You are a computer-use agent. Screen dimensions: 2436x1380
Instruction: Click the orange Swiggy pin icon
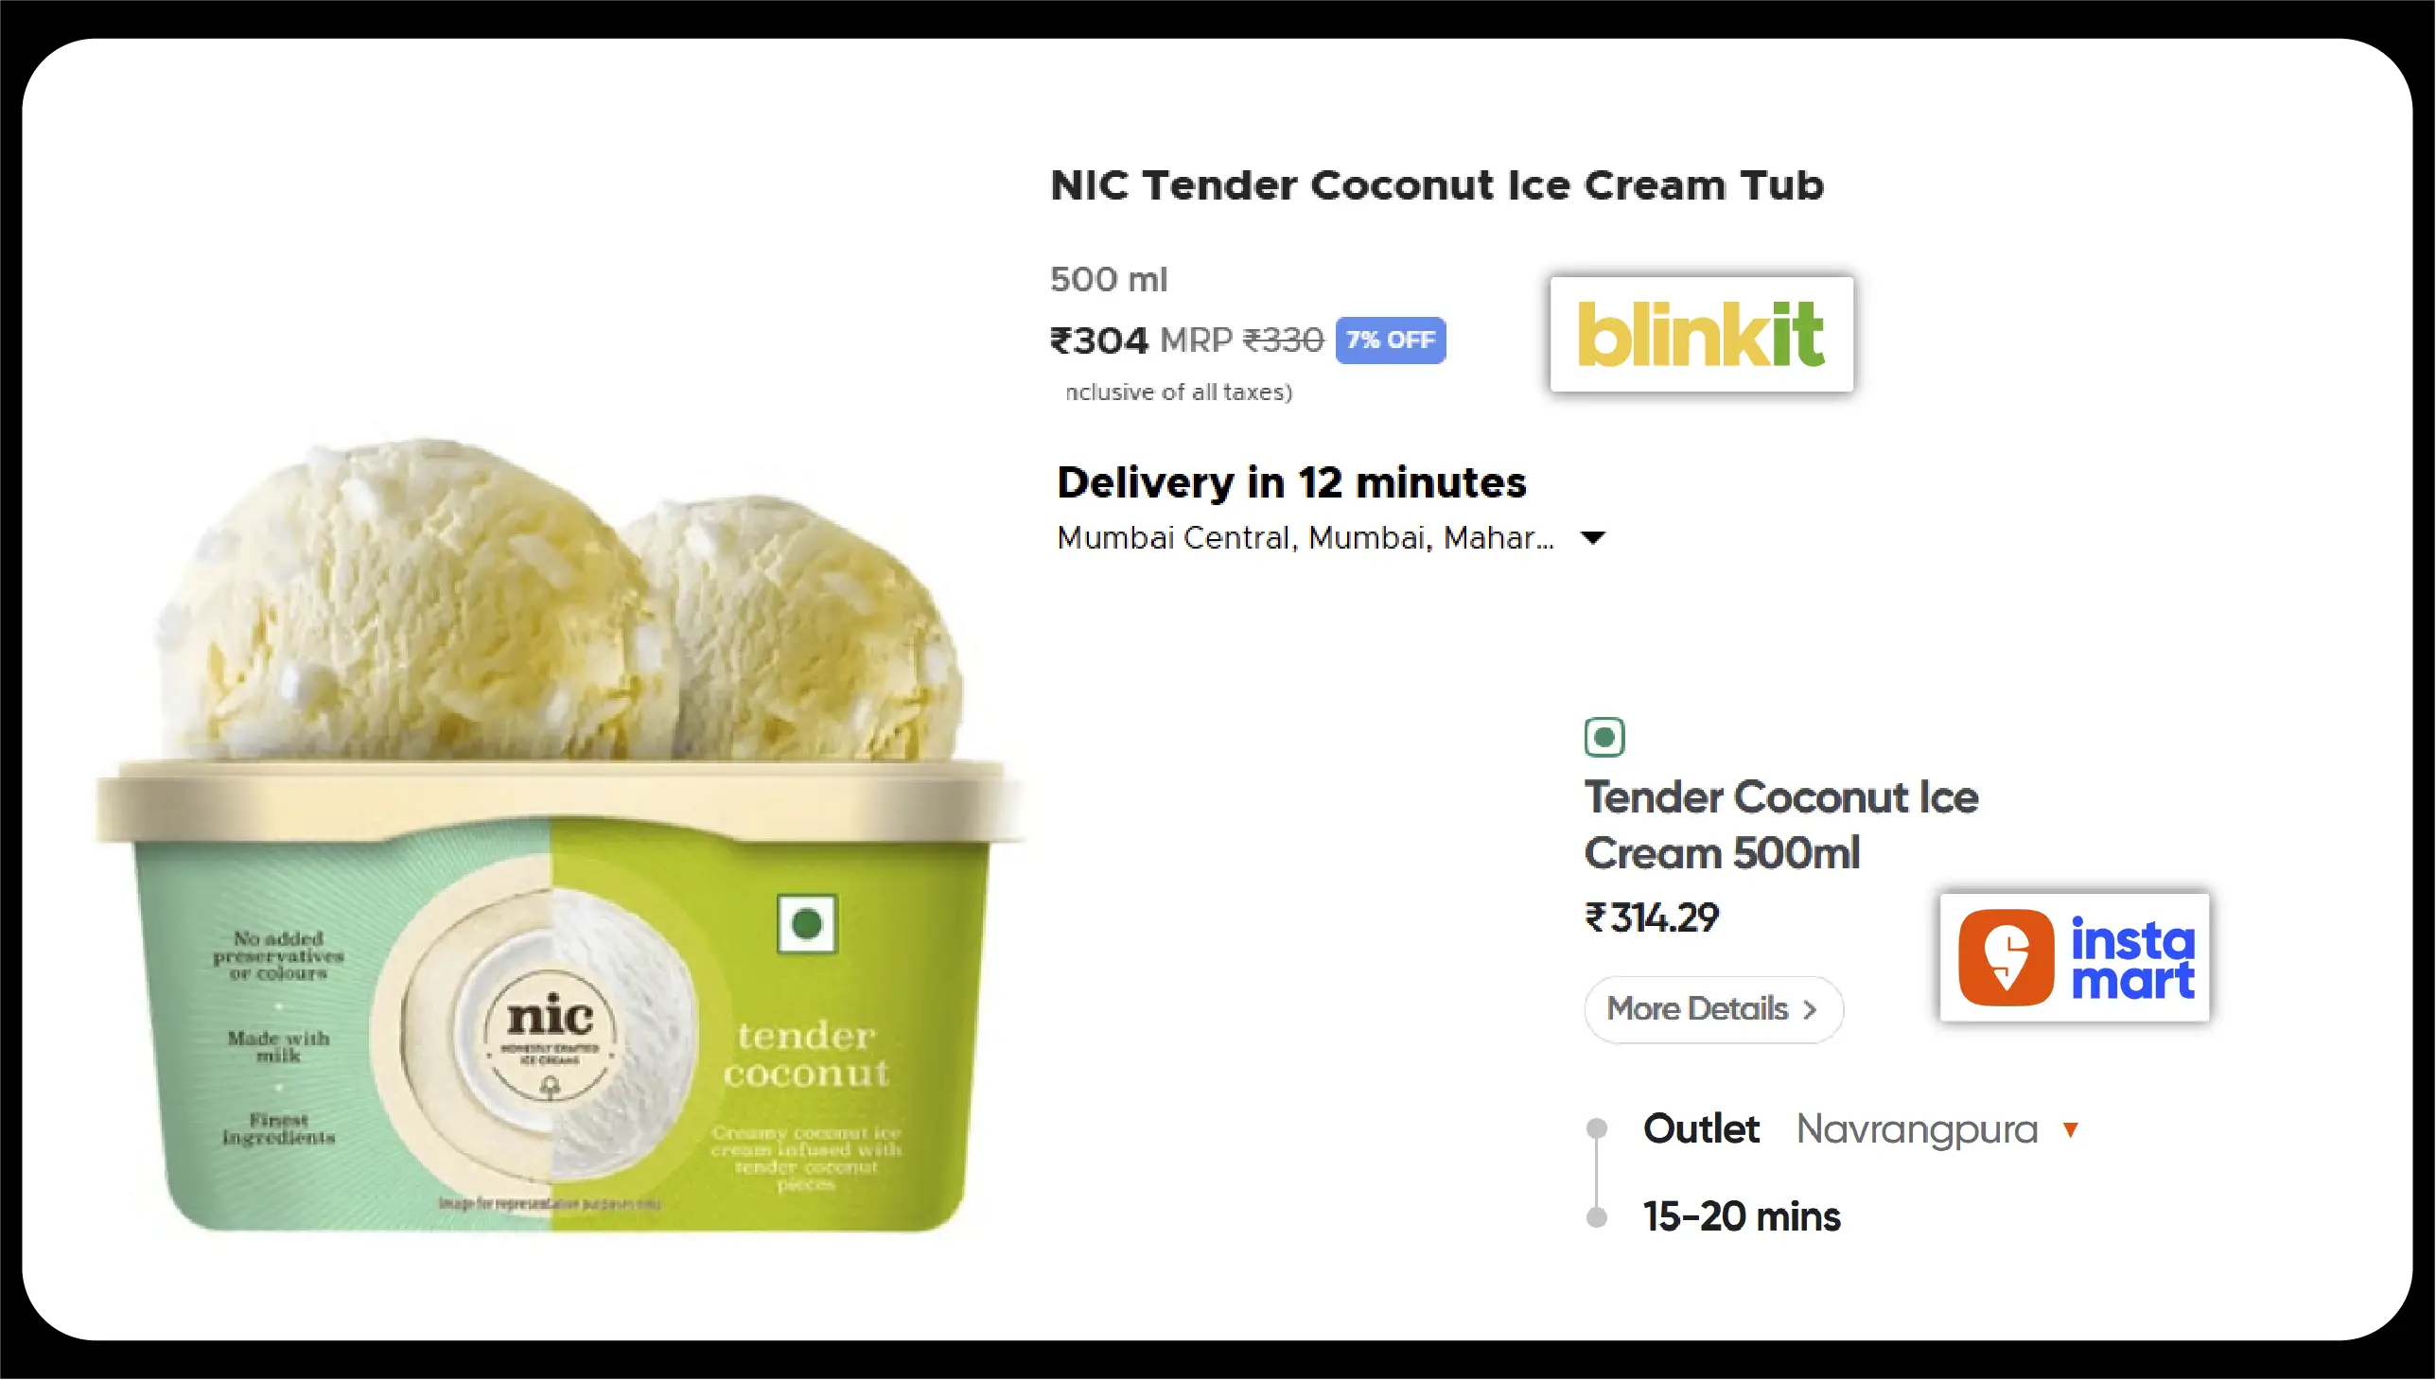pyautogui.click(x=2006, y=957)
